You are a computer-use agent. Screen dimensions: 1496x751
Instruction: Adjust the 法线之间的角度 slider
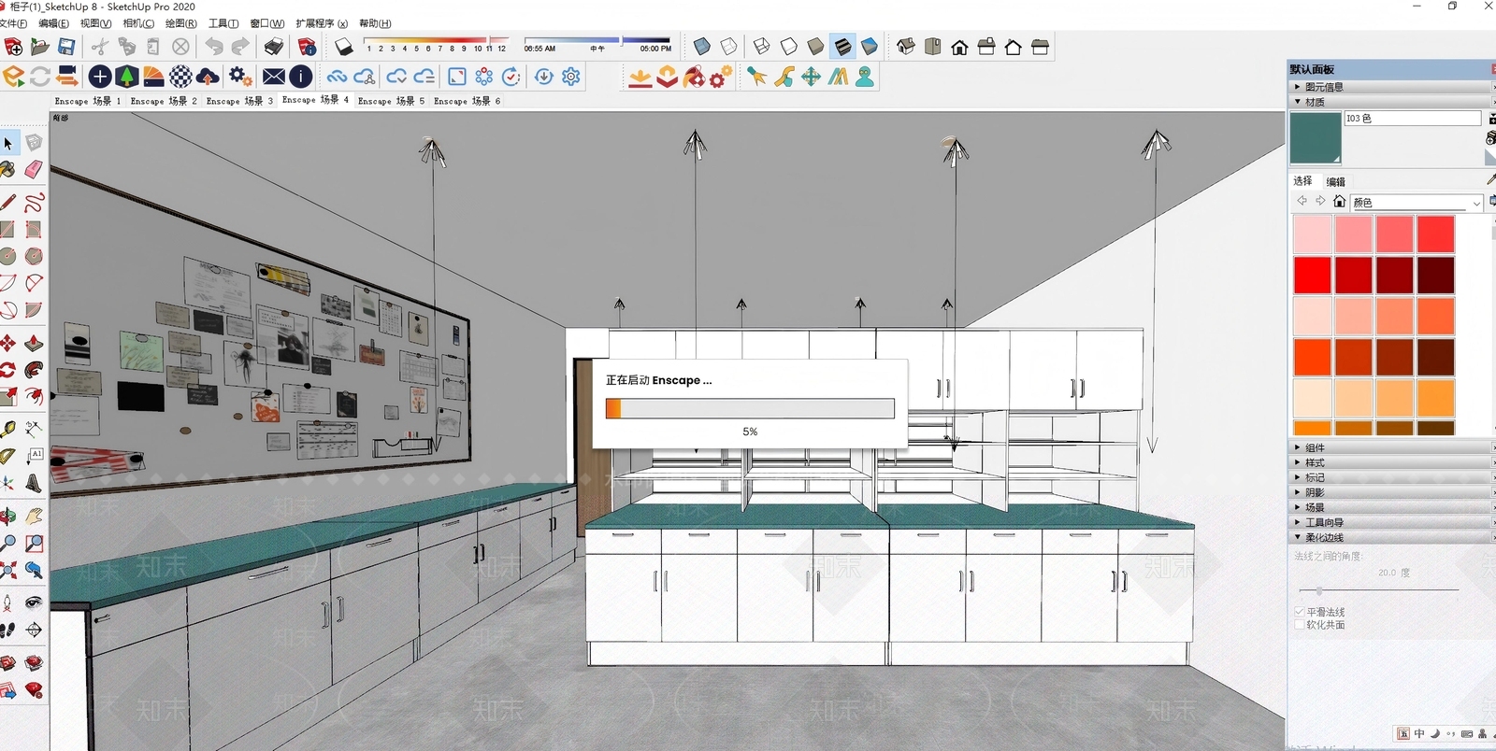pos(1378,590)
